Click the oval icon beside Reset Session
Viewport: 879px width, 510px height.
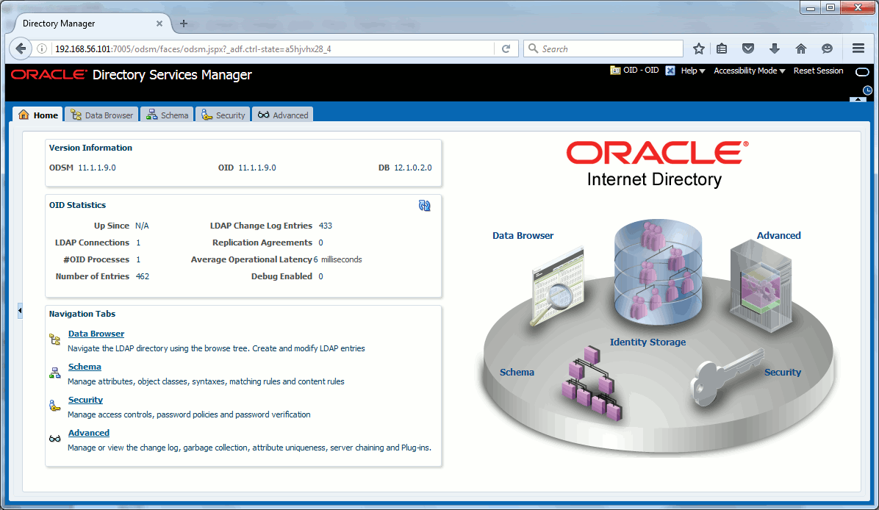[862, 72]
